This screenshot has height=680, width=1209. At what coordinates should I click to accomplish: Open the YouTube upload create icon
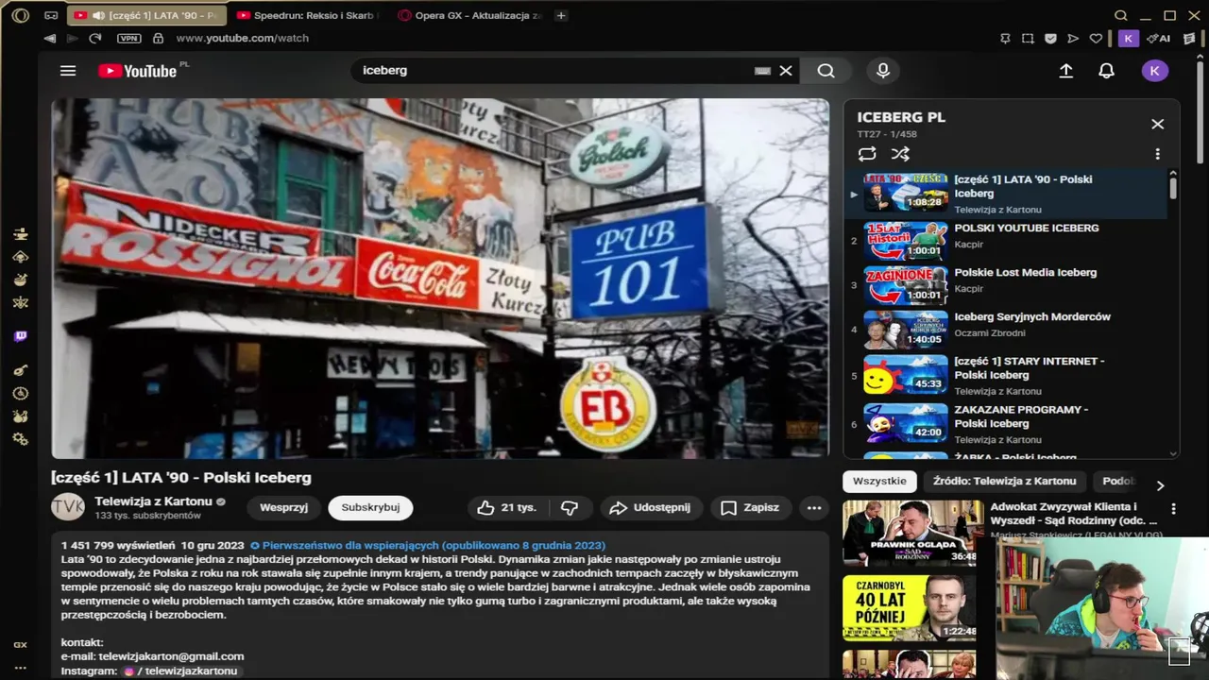pos(1066,71)
